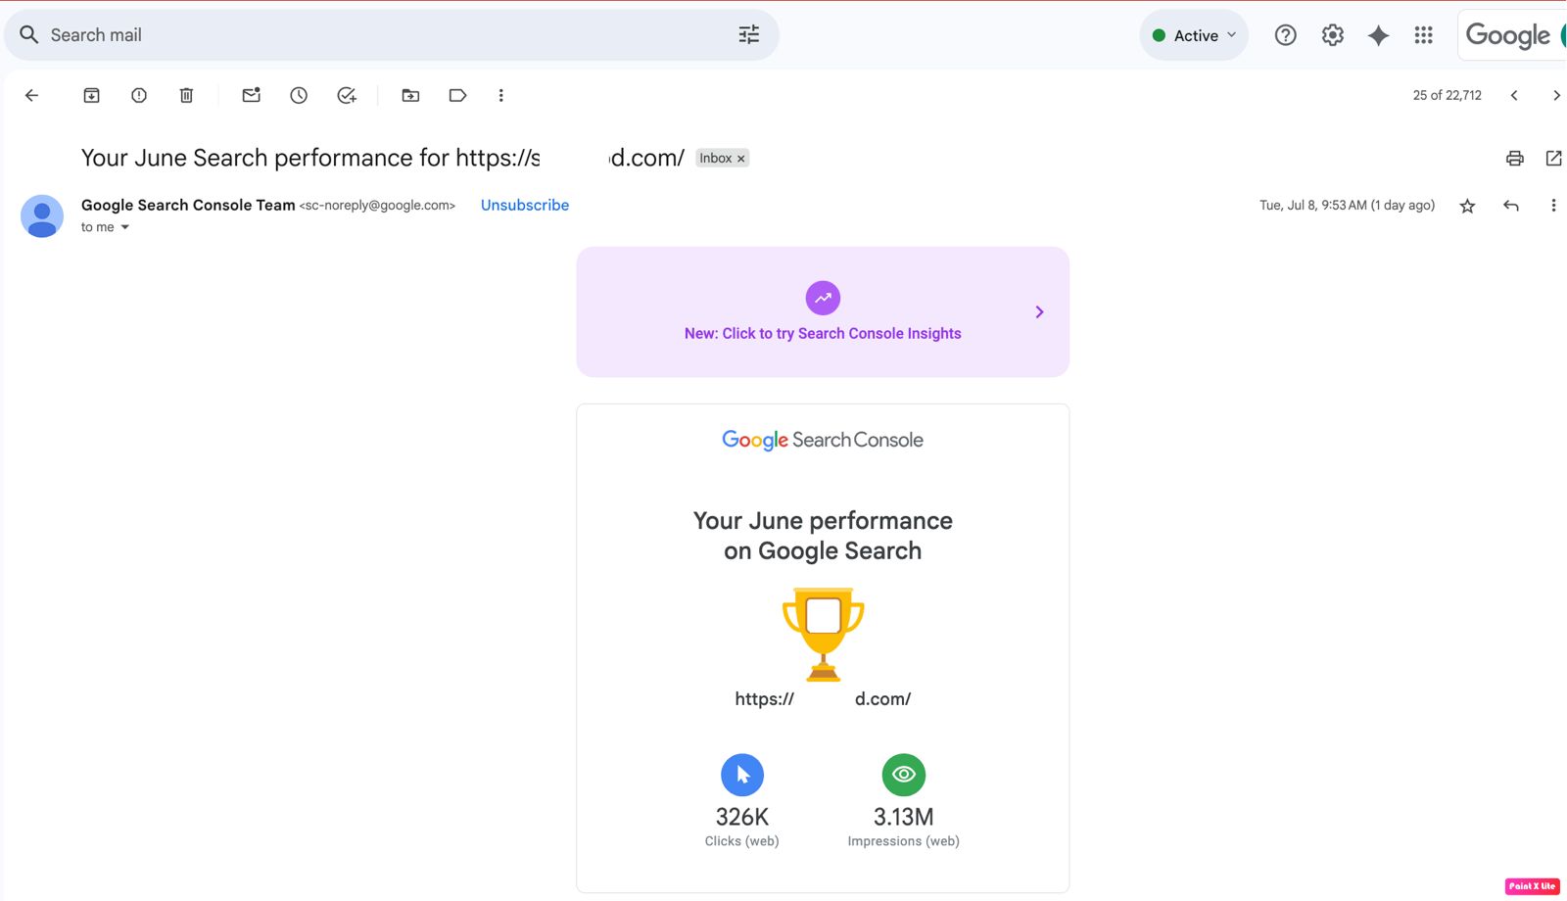Open the Search Console Insights banner
Screen dimensions: 1567x901
pos(823,311)
